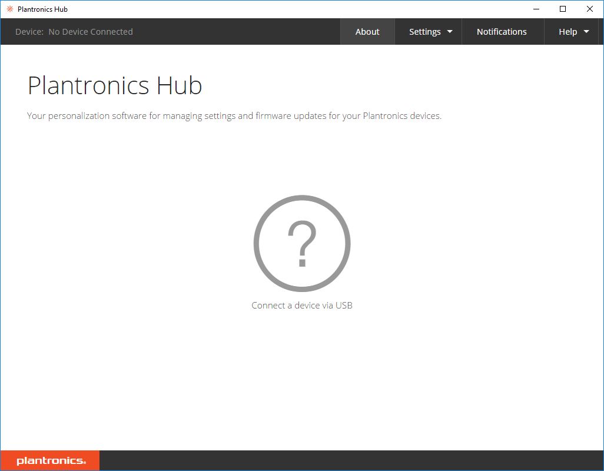The height and width of the screenshot is (471, 604).
Task: Click the Plantronics logo in footer
Action: click(50, 460)
